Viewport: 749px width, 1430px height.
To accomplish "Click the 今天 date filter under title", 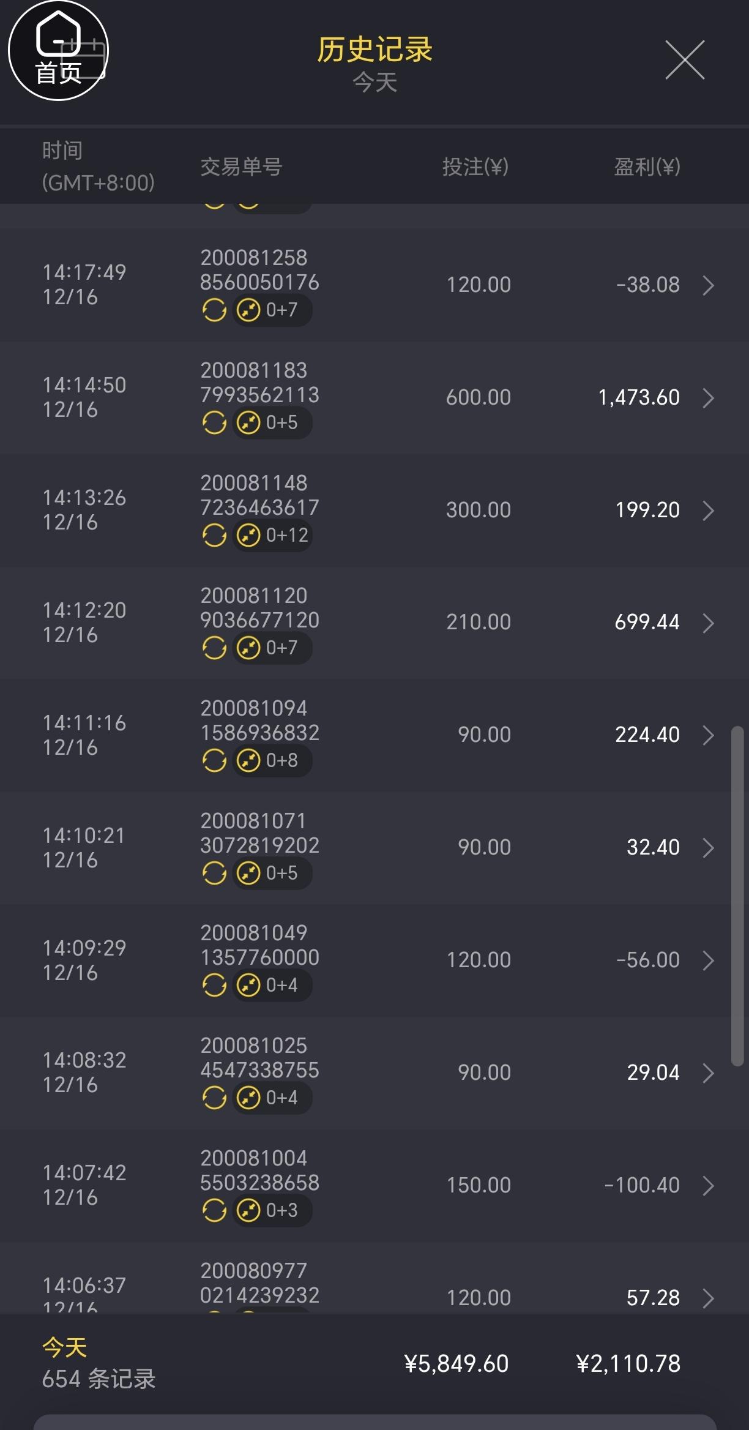I will point(374,83).
